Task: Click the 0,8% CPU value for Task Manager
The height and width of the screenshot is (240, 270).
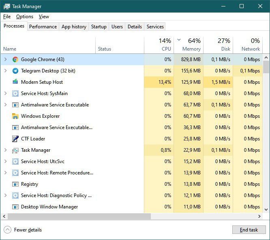Action: (x=166, y=150)
